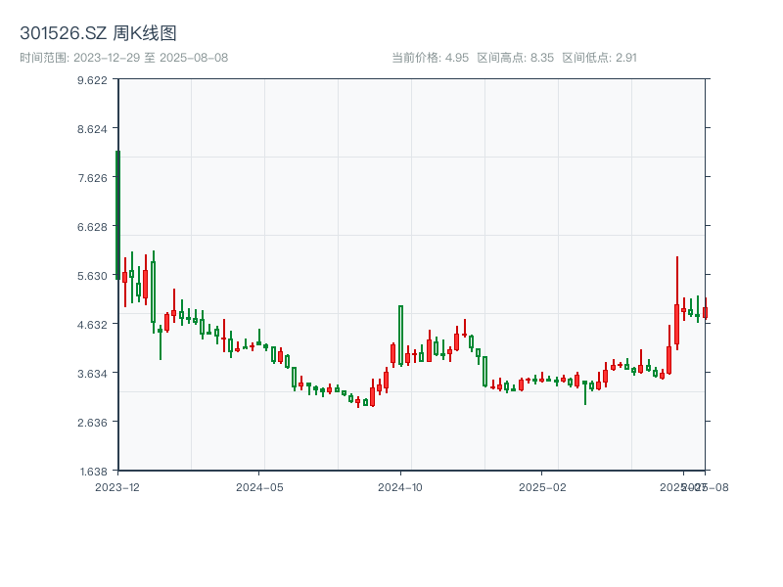Click the 2023-12 x-axis date label
This screenshot has height=587, width=783.
(117, 486)
